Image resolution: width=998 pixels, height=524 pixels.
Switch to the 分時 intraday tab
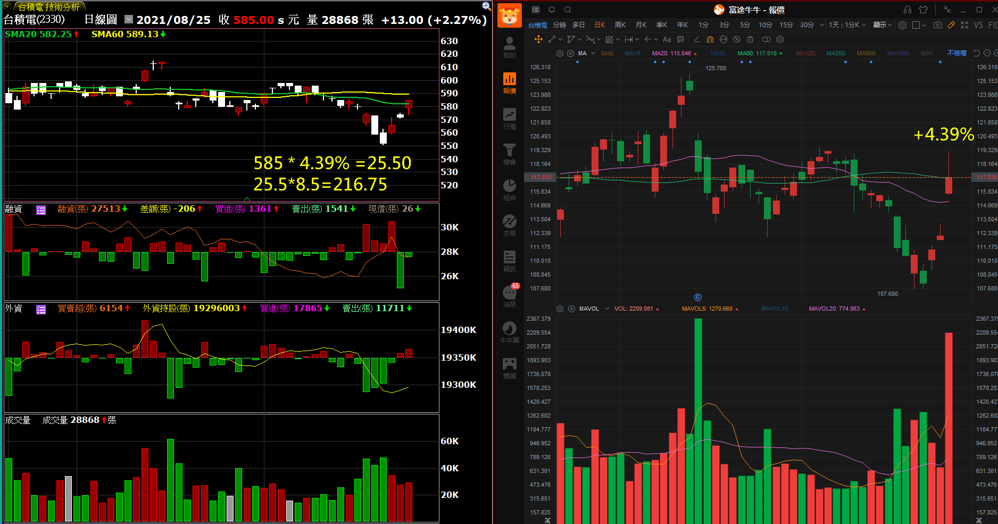point(559,25)
